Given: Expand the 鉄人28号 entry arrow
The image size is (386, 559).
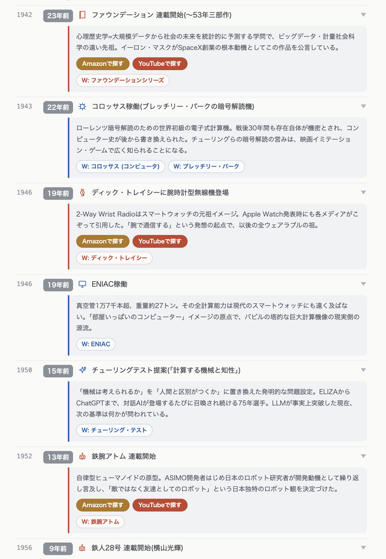Looking at the screenshot, I should click(x=363, y=548).
